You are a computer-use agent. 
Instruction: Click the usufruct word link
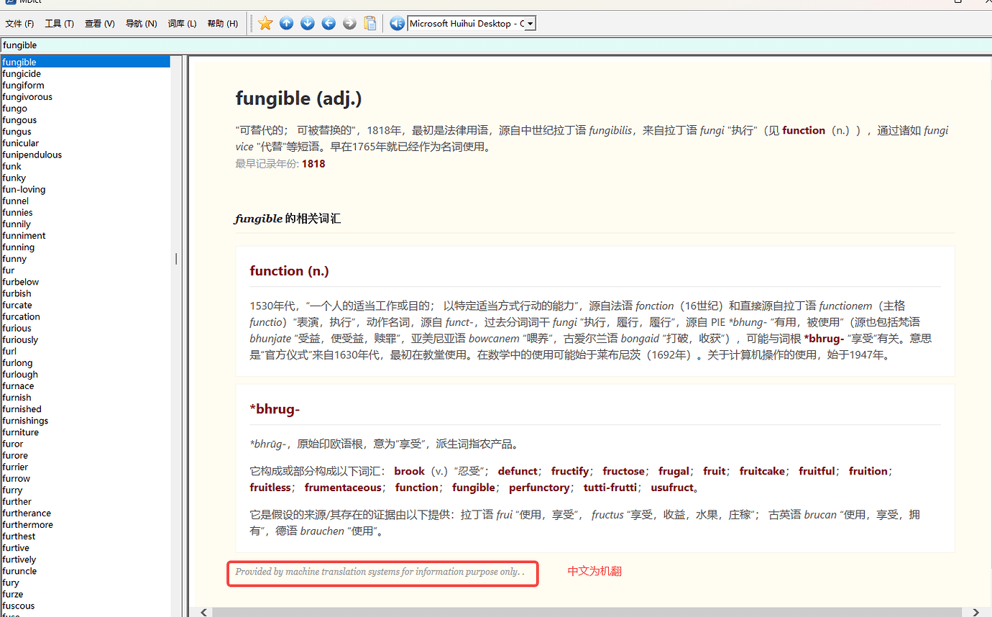[x=671, y=487]
